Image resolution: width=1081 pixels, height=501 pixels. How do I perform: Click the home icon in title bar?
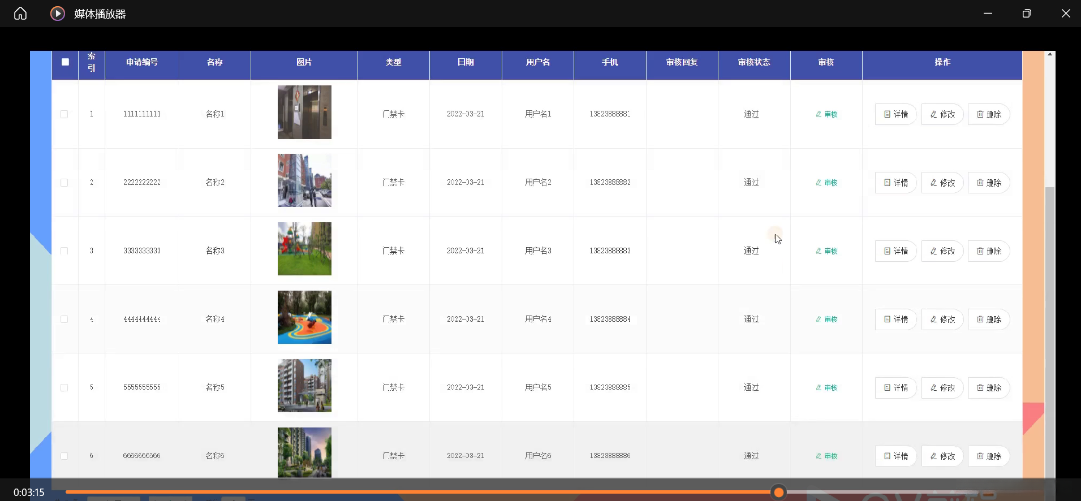pyautogui.click(x=20, y=14)
